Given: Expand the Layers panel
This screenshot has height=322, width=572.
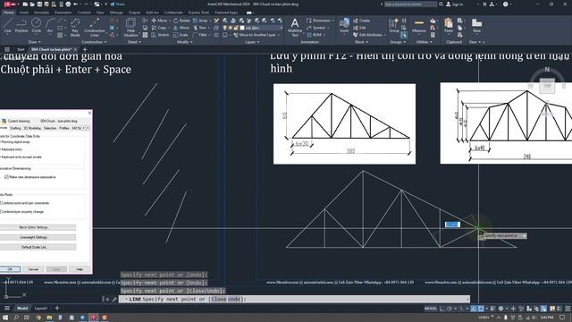Looking at the screenshot, I should 252,42.
